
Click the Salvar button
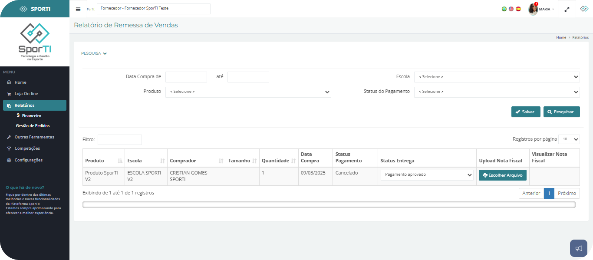coord(525,112)
